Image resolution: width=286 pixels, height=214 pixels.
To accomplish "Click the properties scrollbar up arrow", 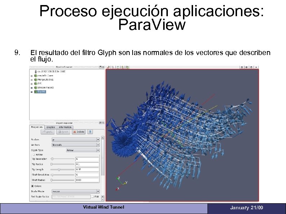I will point(103,137).
